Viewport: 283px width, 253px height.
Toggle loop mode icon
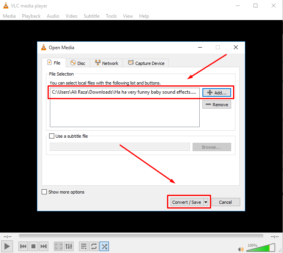click(94, 246)
